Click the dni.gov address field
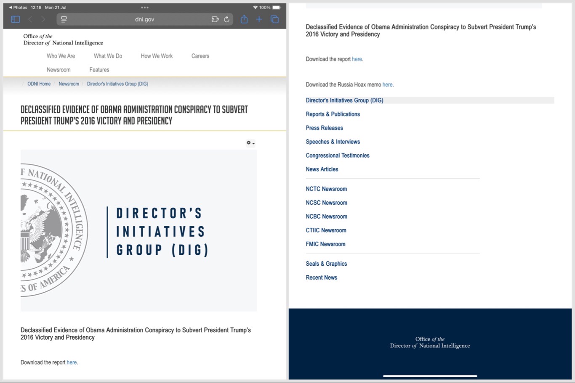The height and width of the screenshot is (383, 575). pyautogui.click(x=145, y=19)
